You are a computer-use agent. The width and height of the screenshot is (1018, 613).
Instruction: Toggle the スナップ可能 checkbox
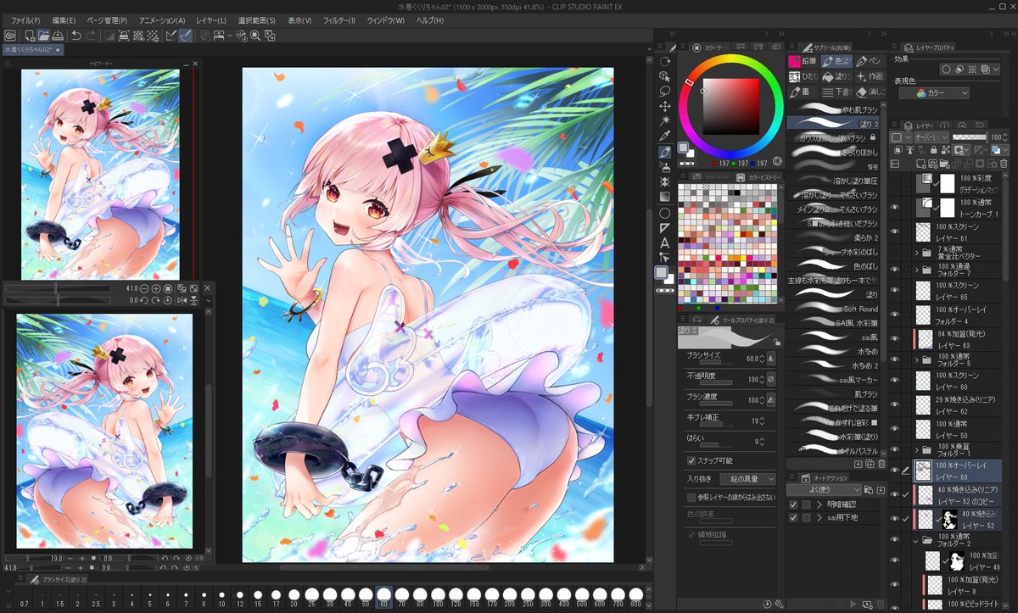(691, 460)
